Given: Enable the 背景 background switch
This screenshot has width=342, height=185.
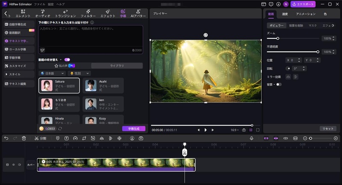Looking at the screenshot, I should click(x=279, y=85).
